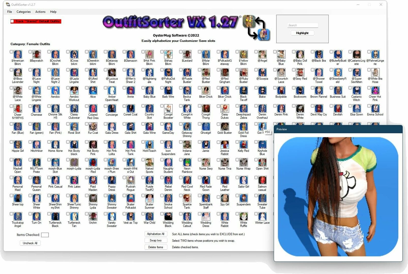
Task: Click the Alphabetize All button
Action: [156, 234]
